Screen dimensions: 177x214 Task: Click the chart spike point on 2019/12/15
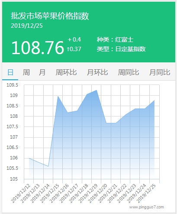pos(58,96)
